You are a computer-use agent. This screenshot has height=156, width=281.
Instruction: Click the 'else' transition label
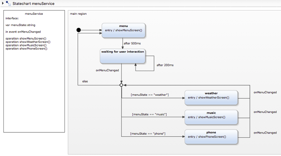85,81
